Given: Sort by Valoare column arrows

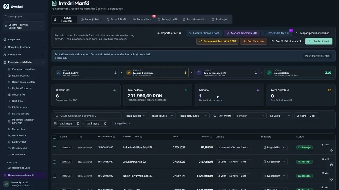Looking at the screenshot, I should [211, 137].
